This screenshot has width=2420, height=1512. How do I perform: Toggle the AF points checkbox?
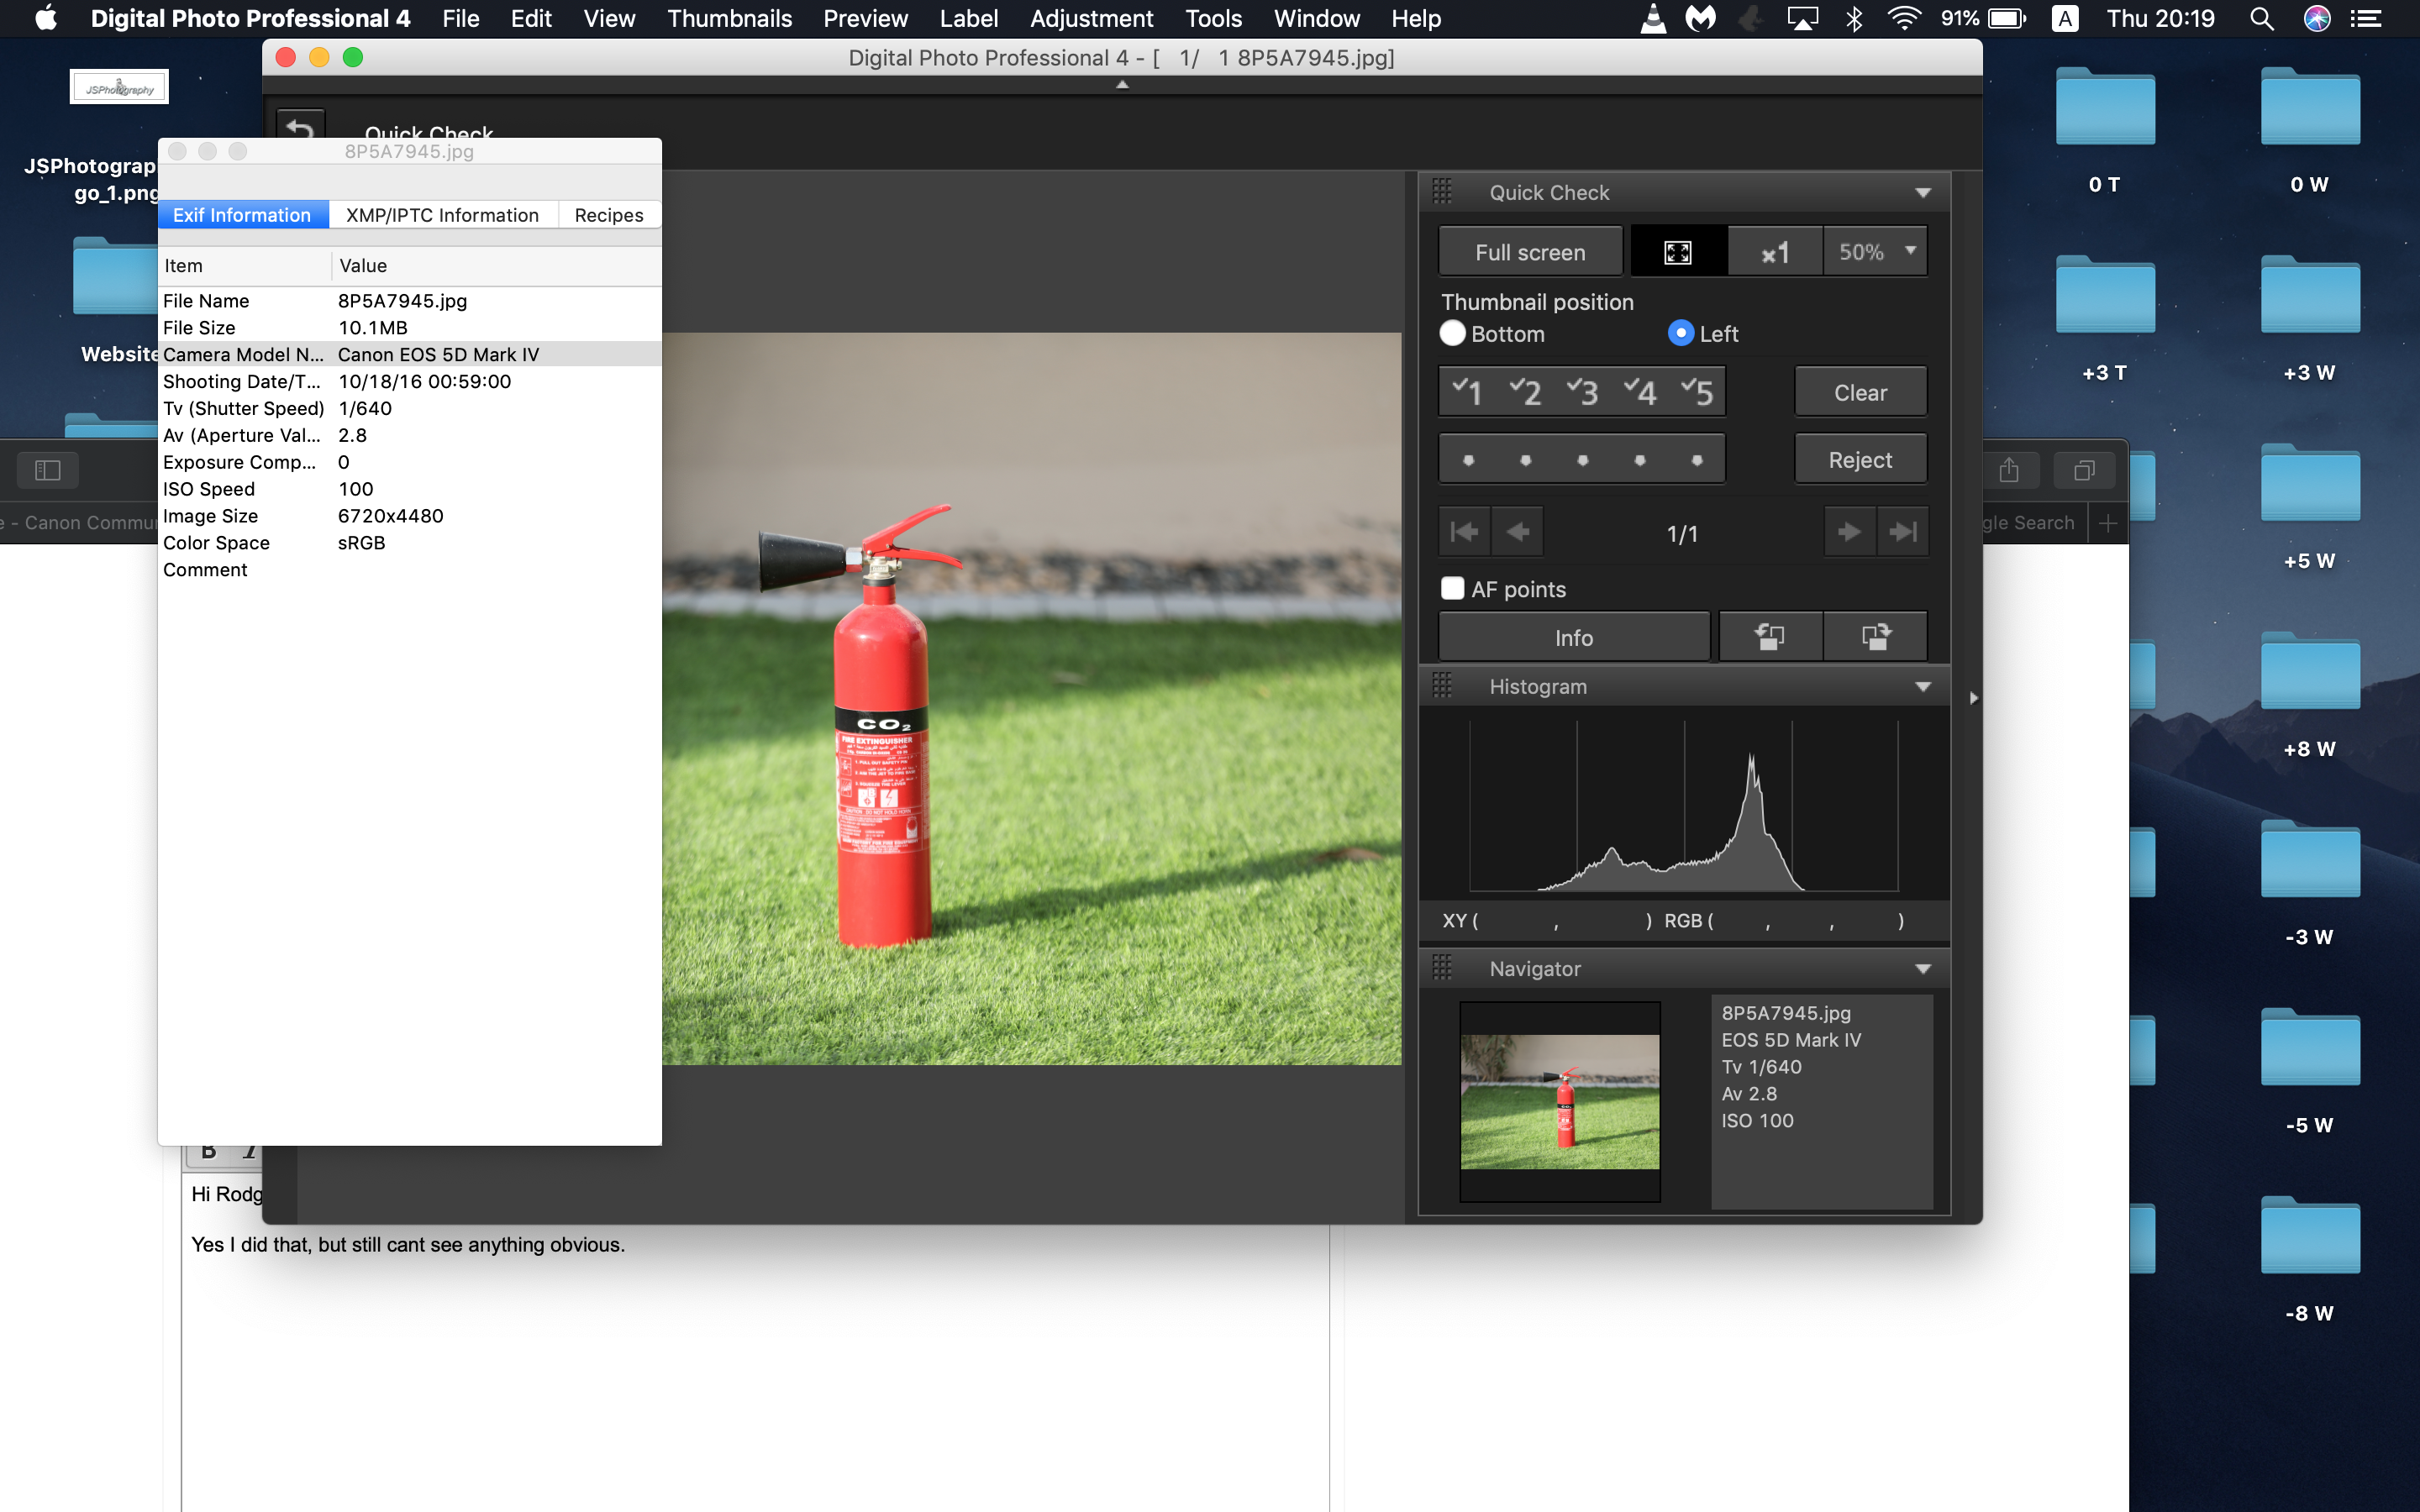click(1453, 587)
